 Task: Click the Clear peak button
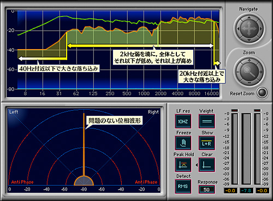tap(207, 165)
